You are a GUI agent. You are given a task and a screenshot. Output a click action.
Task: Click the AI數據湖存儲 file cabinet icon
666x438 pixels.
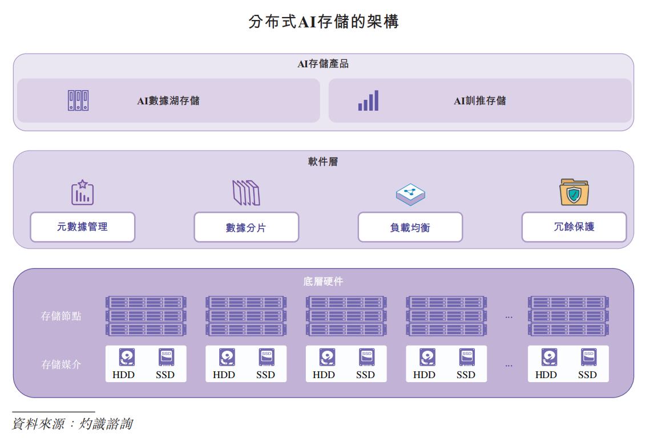(x=78, y=100)
